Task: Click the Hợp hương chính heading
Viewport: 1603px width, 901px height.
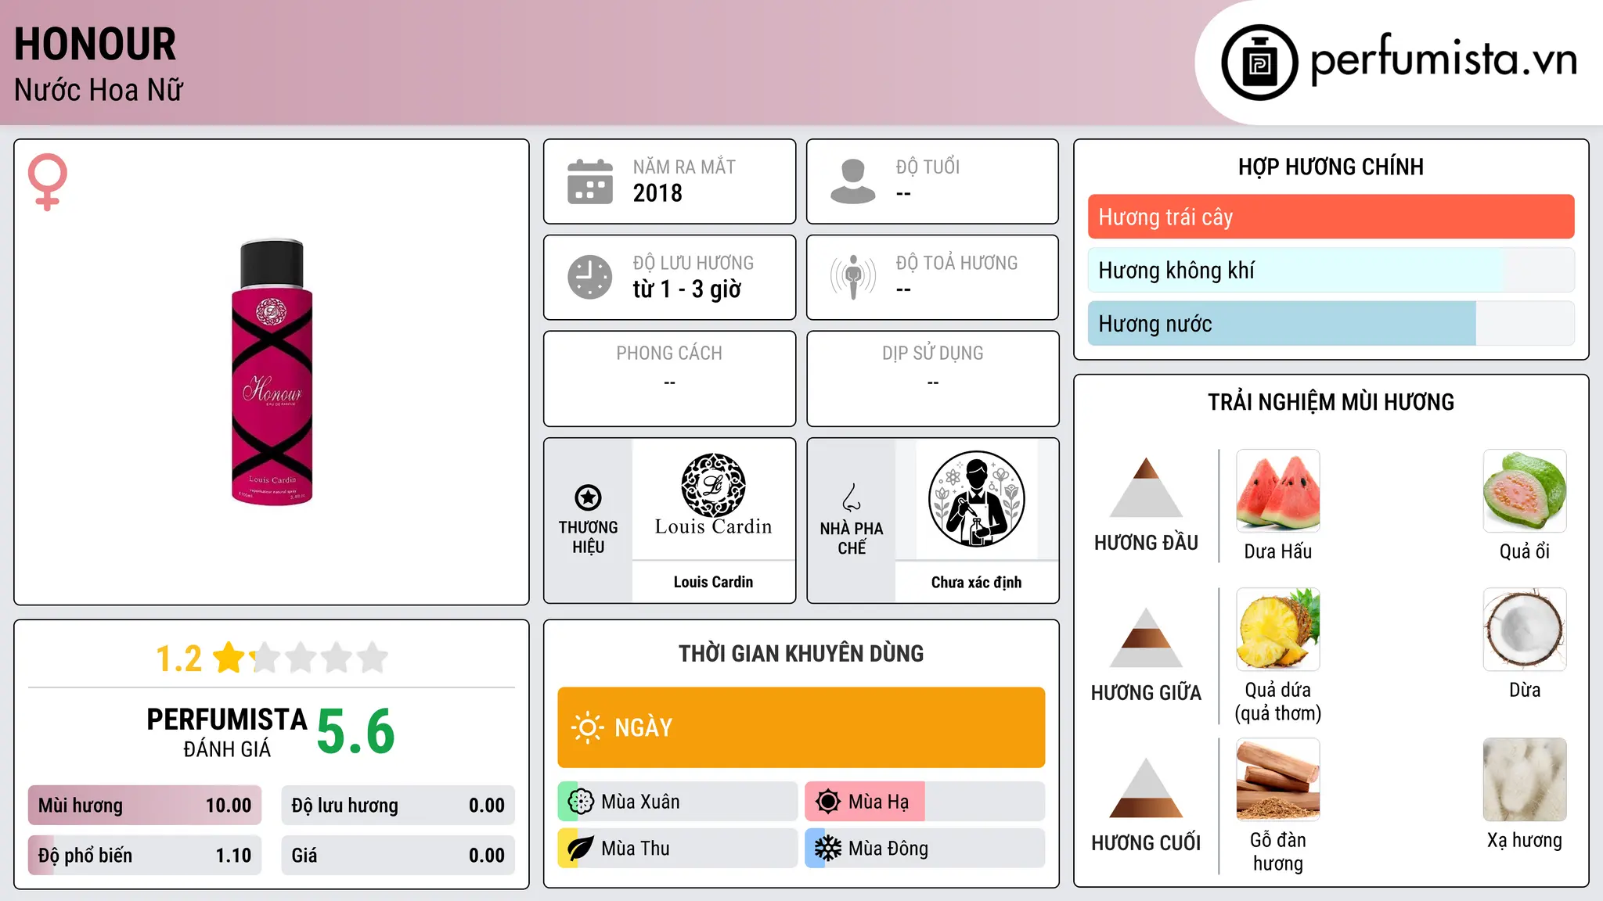Action: (x=1331, y=167)
